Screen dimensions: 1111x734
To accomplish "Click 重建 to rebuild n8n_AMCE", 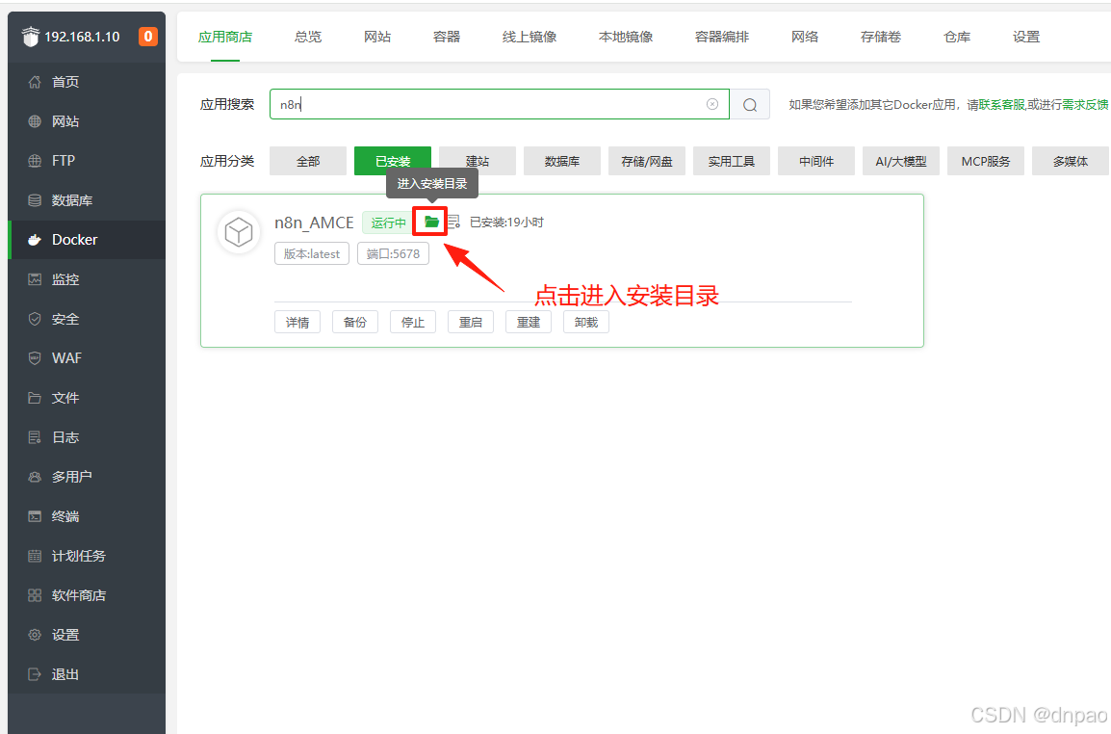I will tap(529, 322).
